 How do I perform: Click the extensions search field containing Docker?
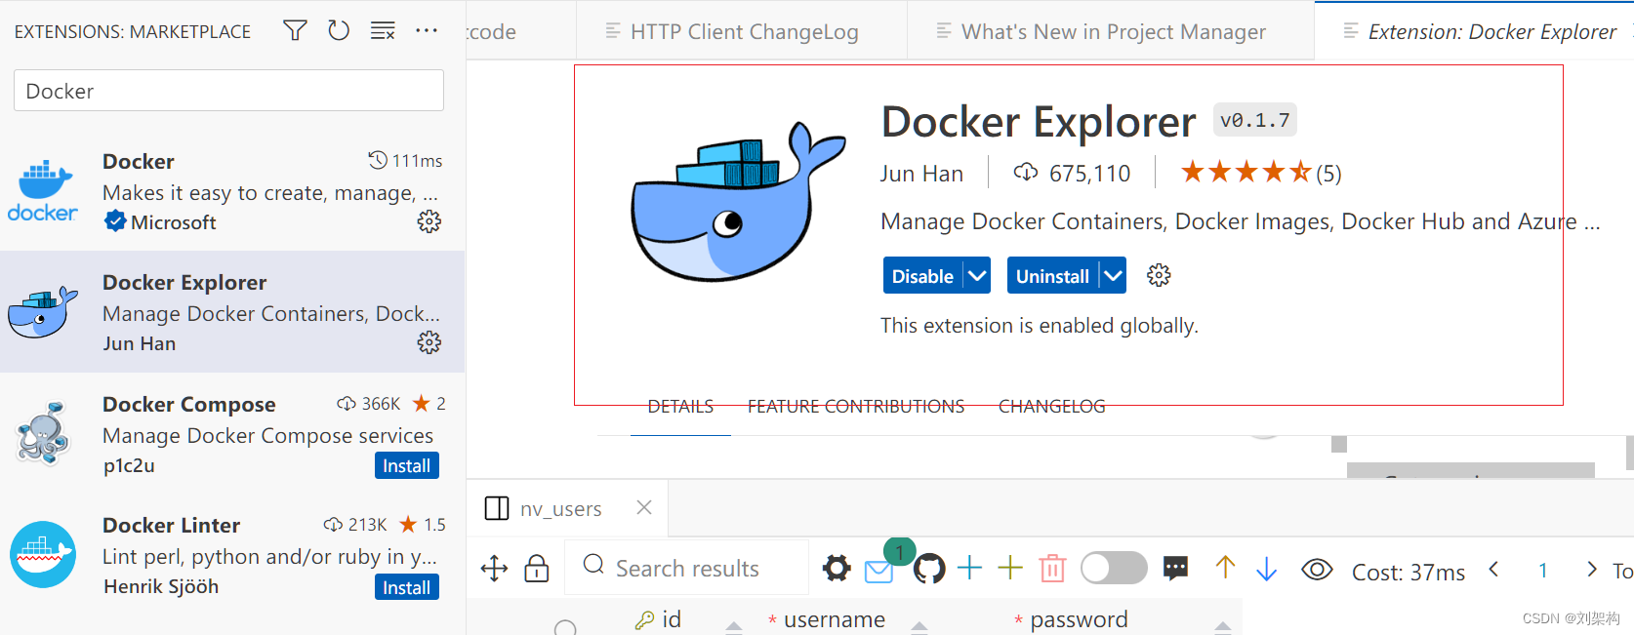pyautogui.click(x=228, y=91)
